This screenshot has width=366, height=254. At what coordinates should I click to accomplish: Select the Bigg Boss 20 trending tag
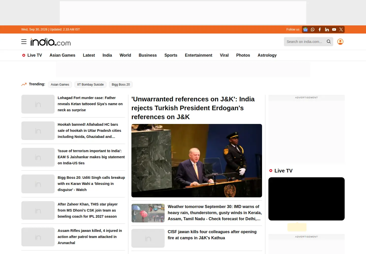coord(121,85)
